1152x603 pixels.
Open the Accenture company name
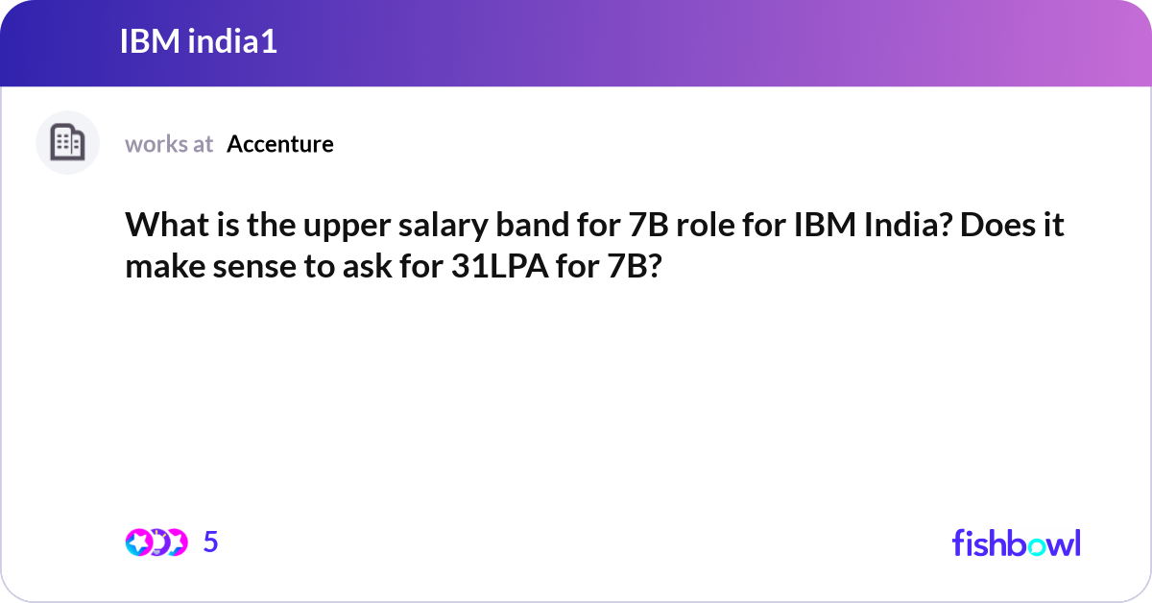click(280, 144)
